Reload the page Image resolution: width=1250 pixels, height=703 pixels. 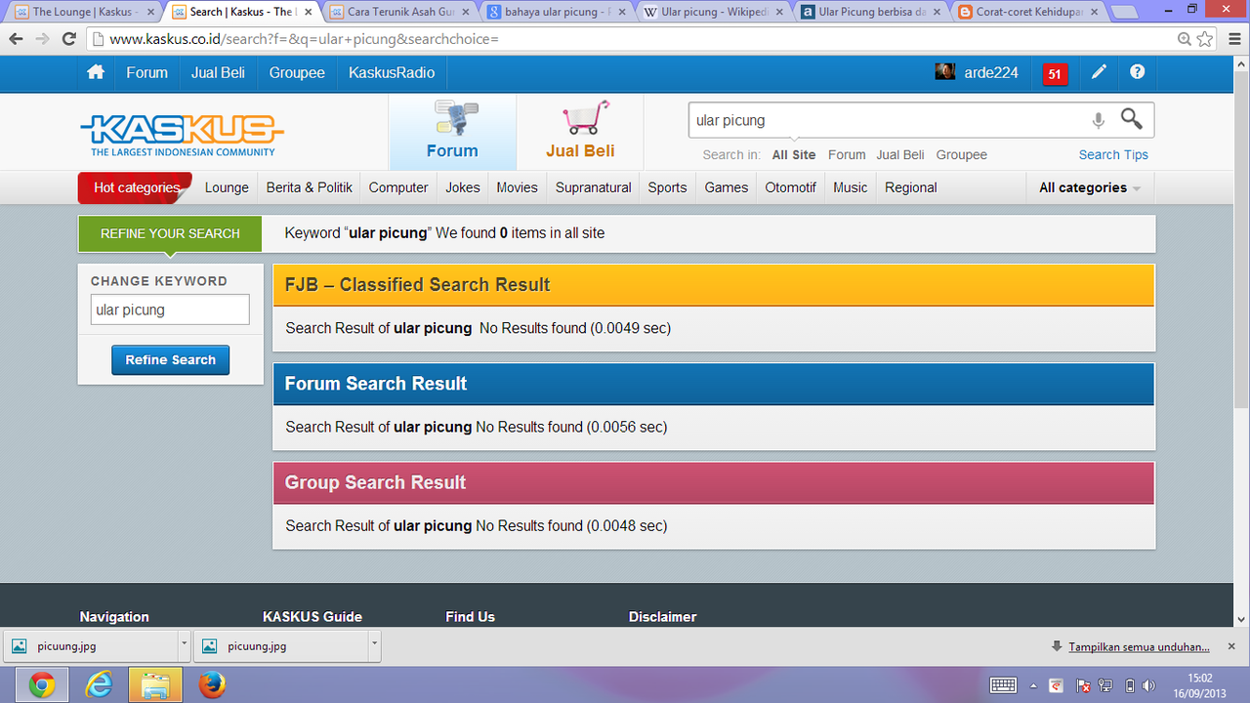(x=68, y=39)
